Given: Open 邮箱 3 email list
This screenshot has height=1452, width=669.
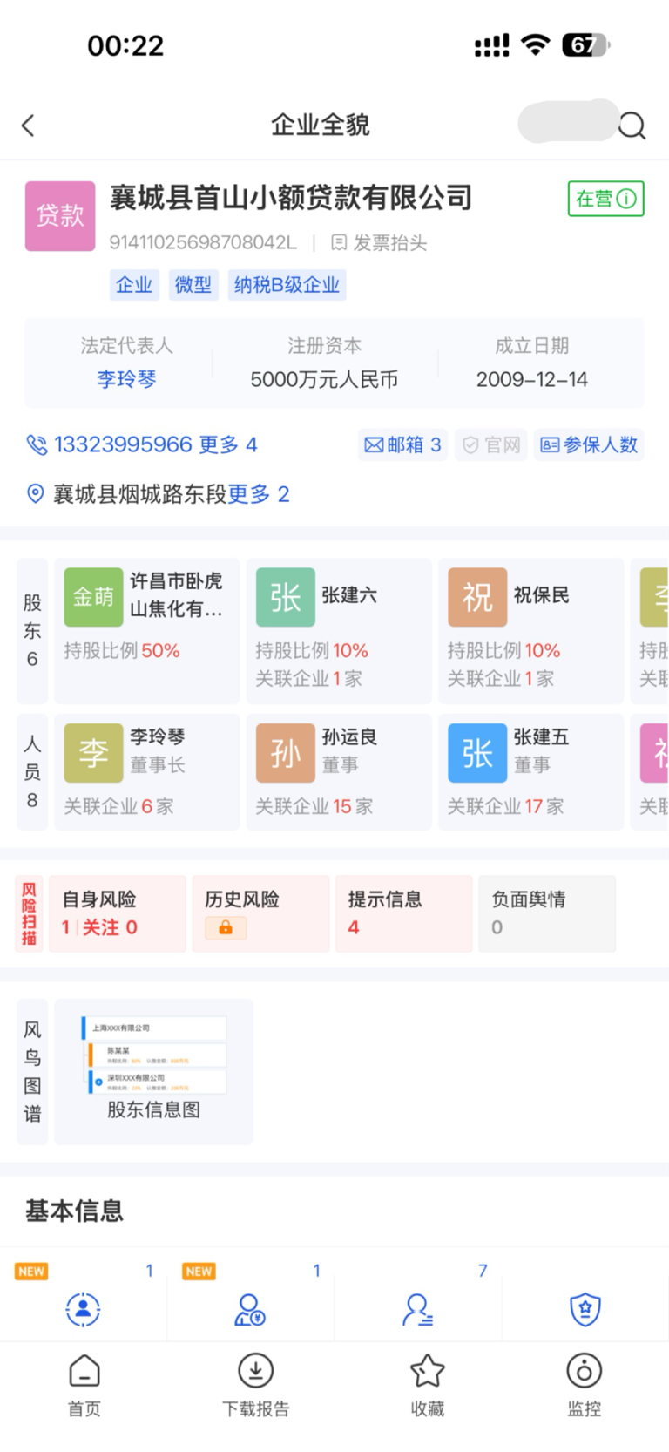Looking at the screenshot, I should click(402, 445).
